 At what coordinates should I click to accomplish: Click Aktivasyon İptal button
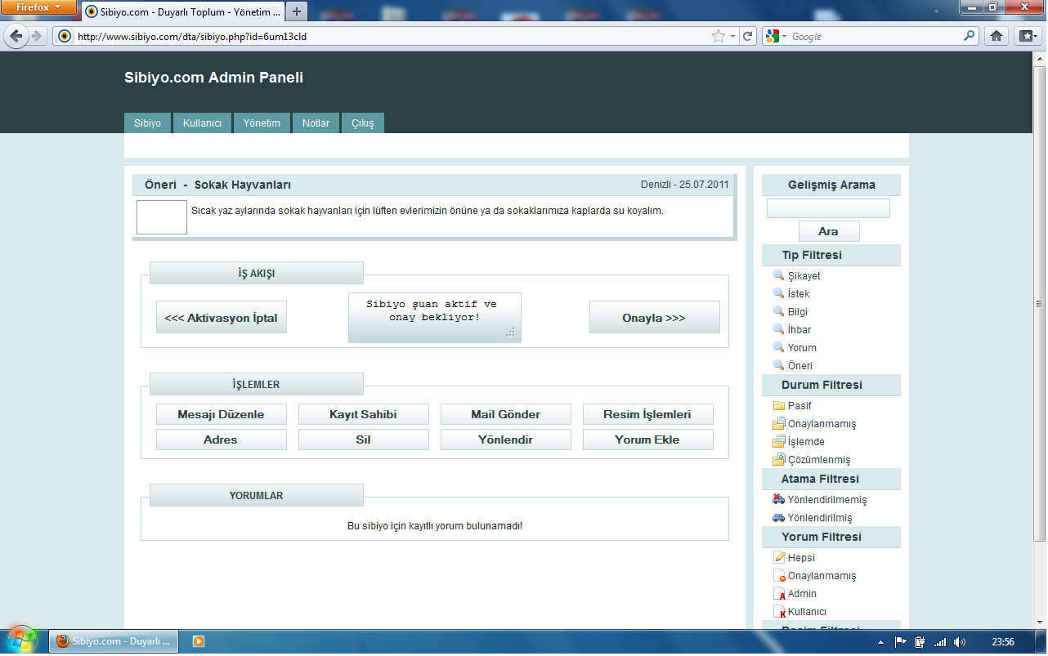(222, 318)
